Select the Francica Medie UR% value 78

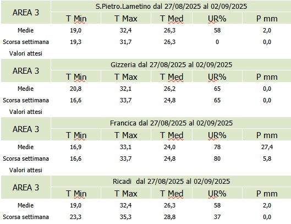(217, 147)
